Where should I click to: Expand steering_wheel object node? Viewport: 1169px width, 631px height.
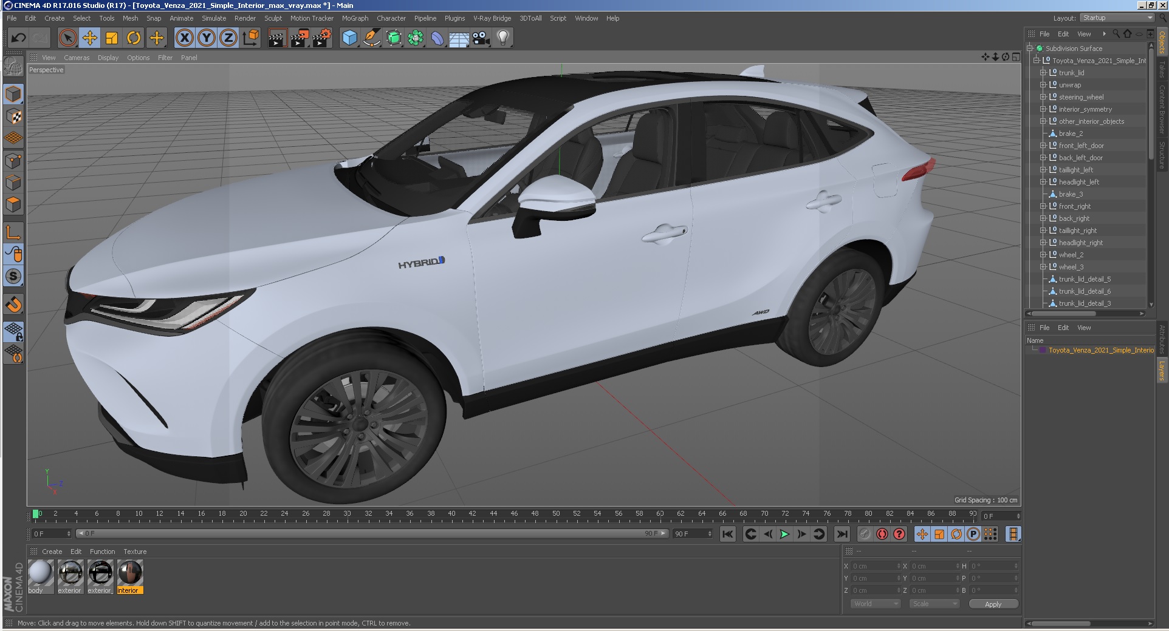pyautogui.click(x=1043, y=97)
